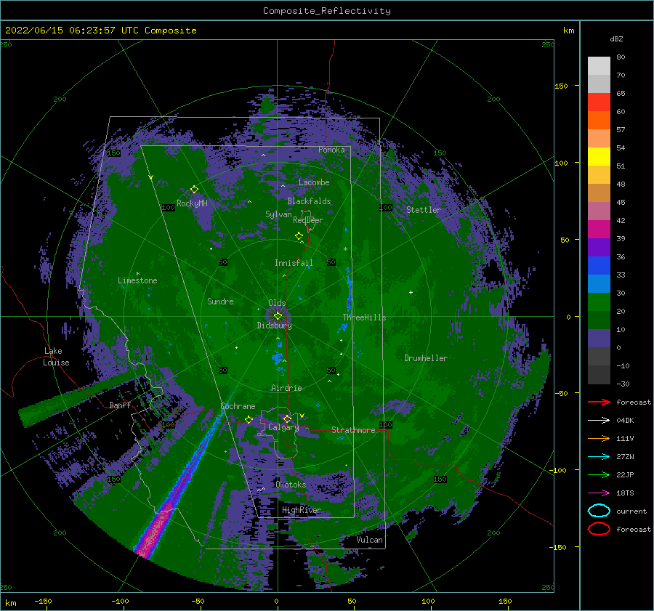The height and width of the screenshot is (611, 654).
Task: Click the HighRiver label
Action: coord(301,510)
